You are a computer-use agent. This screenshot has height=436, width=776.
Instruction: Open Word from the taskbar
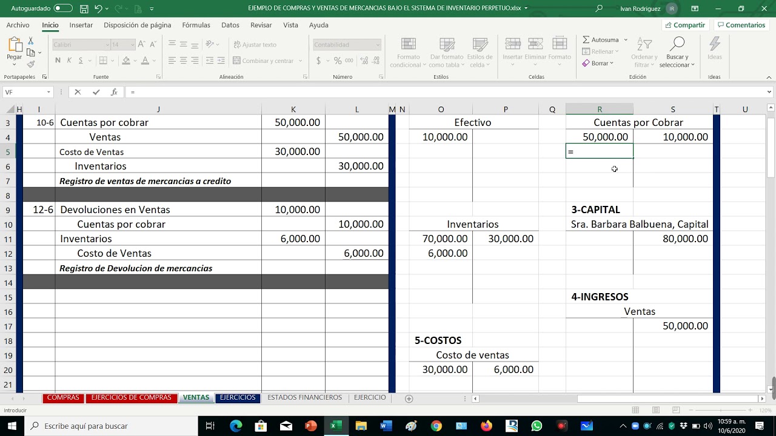pyautogui.click(x=385, y=426)
